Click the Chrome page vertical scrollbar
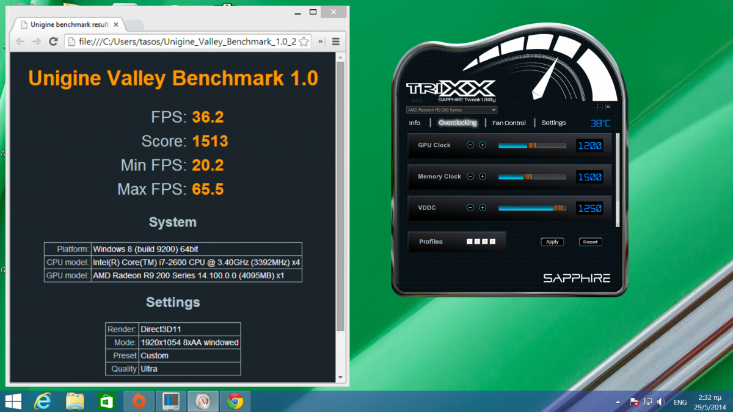Screen dimensions: 733x412 tap(340, 195)
